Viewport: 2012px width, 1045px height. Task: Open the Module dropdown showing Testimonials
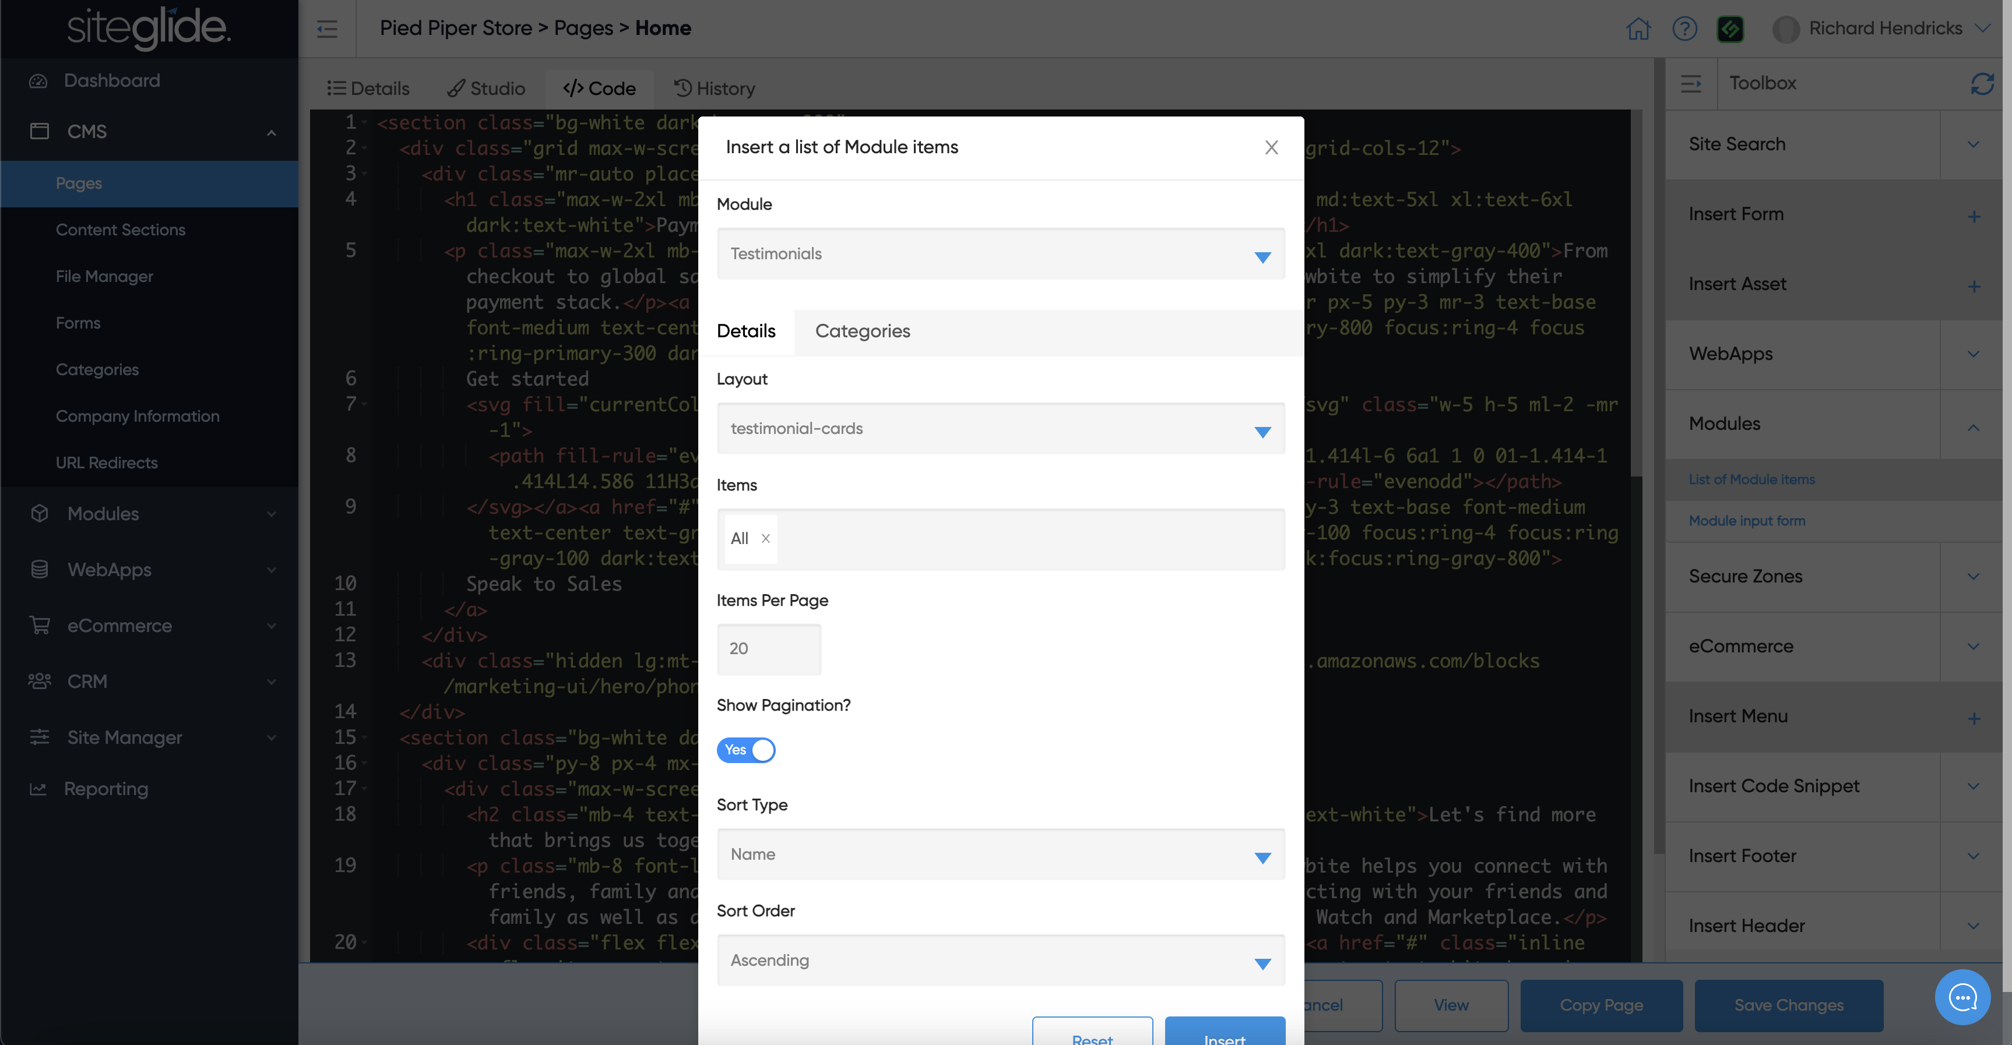[1000, 253]
